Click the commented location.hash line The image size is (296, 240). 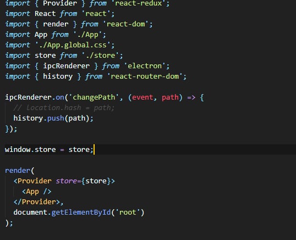coord(64,108)
